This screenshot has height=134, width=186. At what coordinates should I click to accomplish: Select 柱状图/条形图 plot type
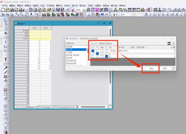pos(72,55)
